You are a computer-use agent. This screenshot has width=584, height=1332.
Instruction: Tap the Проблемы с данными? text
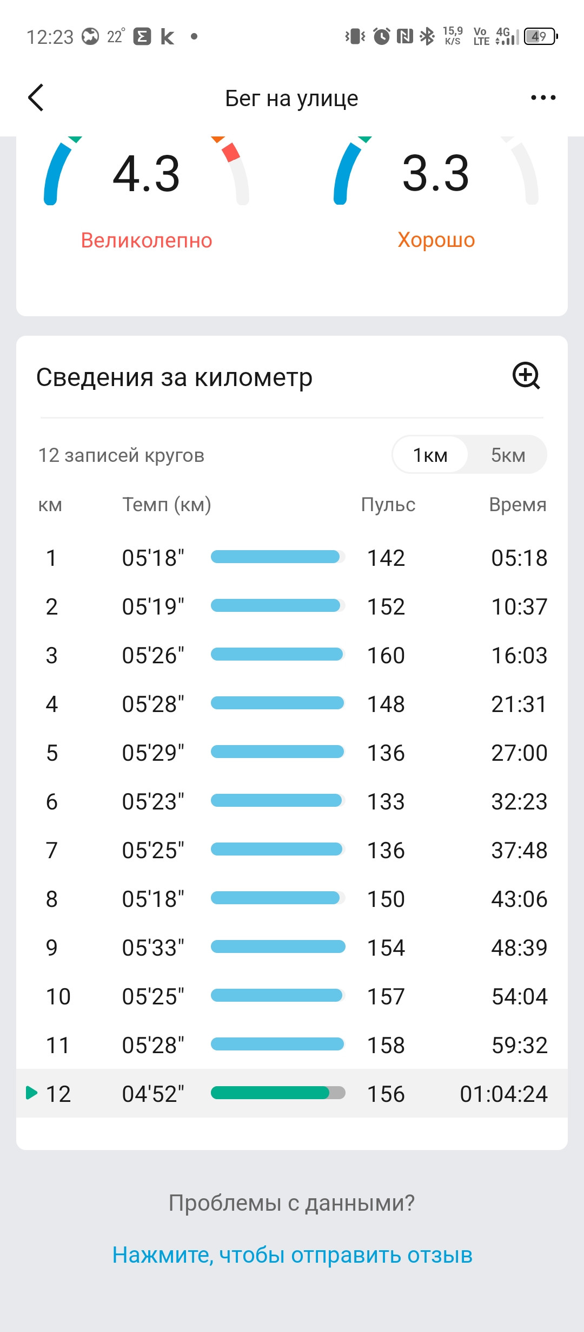click(292, 1203)
